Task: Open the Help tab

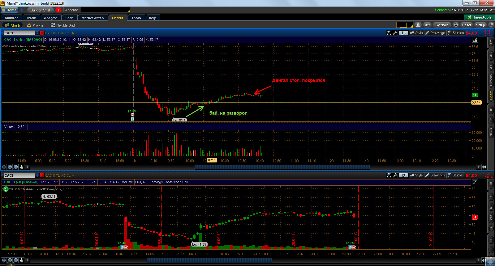Action: point(153,18)
